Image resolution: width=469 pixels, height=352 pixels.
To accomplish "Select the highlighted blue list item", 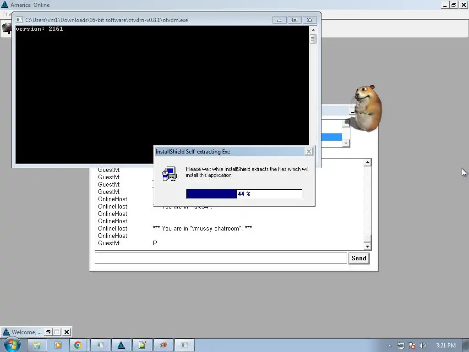I will (x=332, y=137).
